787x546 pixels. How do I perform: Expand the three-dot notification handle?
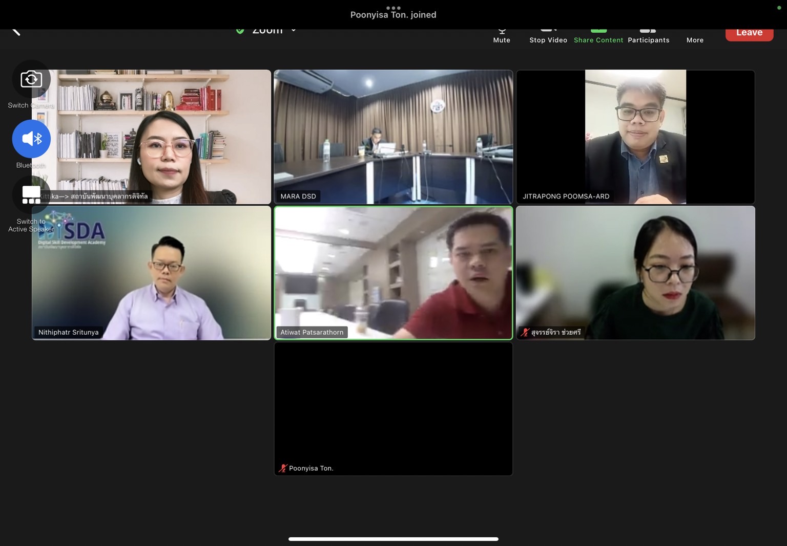[x=393, y=8]
